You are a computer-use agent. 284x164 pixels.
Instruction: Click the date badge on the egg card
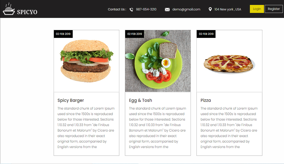coord(135,34)
